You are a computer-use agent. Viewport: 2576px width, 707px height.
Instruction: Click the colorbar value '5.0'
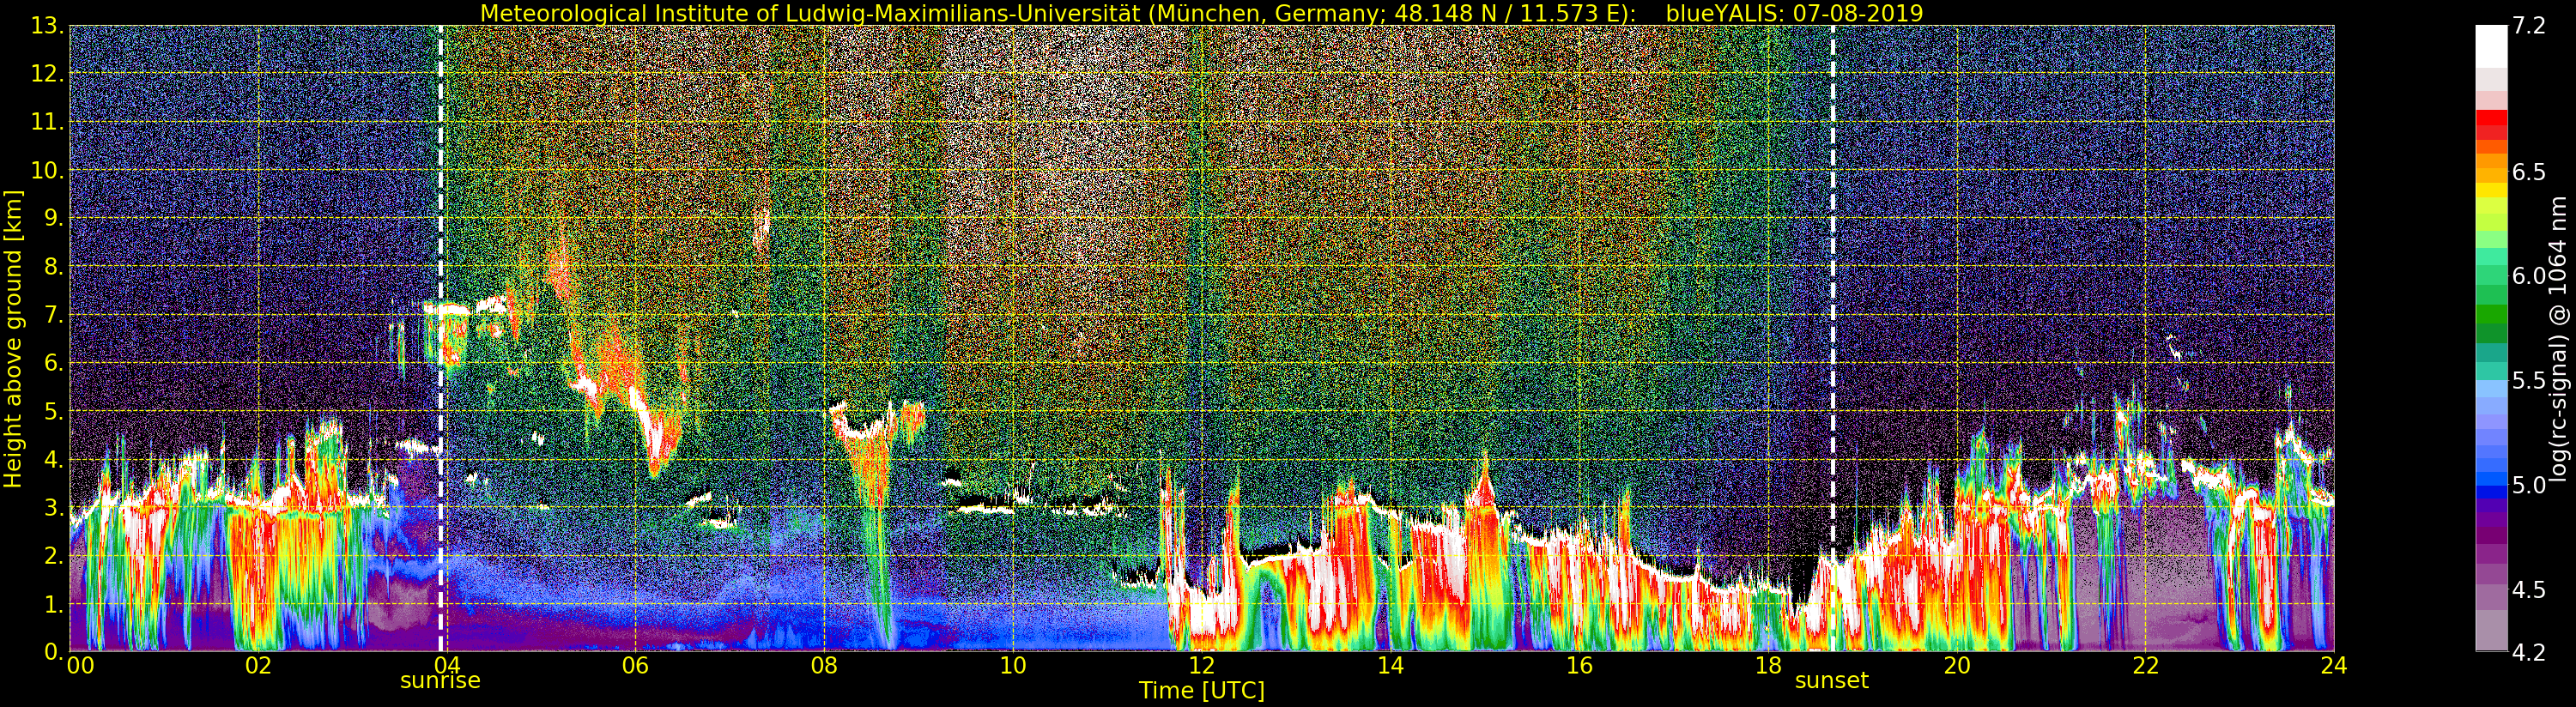pyautogui.click(x=2530, y=485)
